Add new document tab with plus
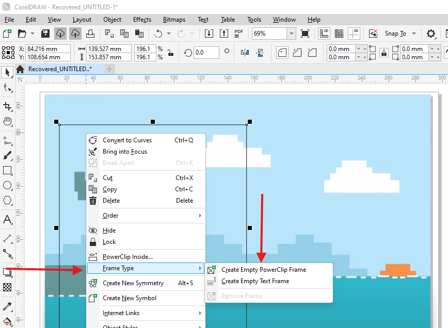This screenshot has height=328, width=448. pyautogui.click(x=109, y=69)
